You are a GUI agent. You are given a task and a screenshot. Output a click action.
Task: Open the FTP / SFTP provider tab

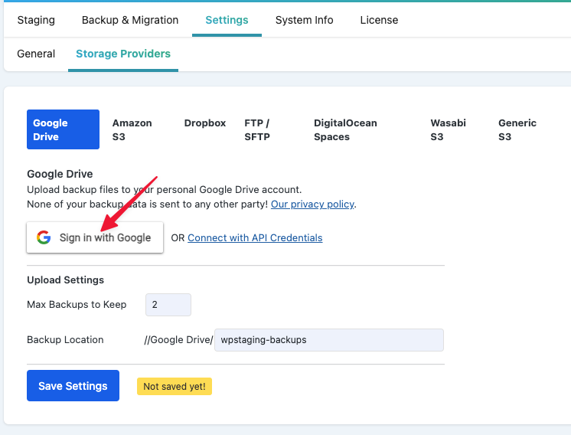click(257, 129)
